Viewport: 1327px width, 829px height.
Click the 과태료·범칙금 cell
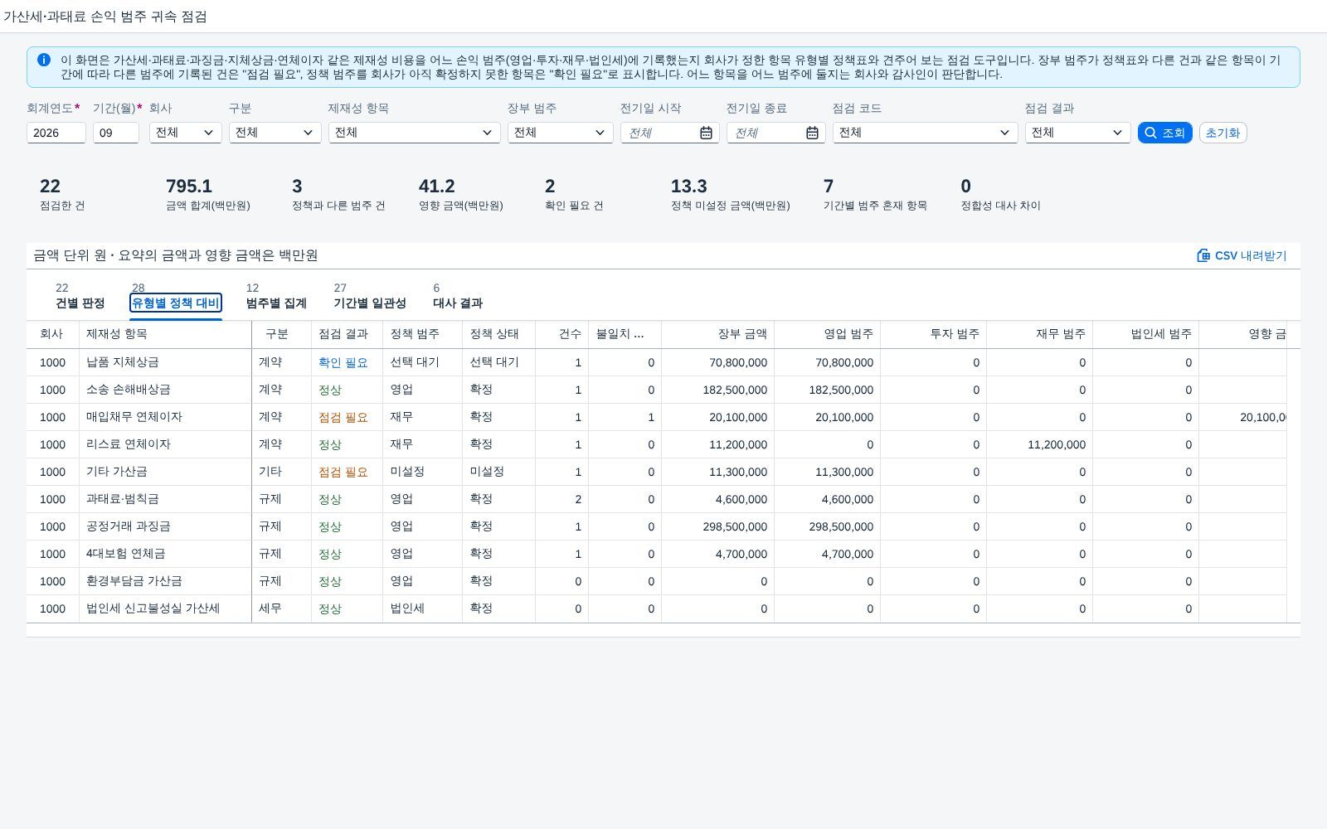[165, 499]
